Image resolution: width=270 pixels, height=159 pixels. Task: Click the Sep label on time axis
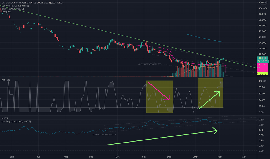[91, 157]
